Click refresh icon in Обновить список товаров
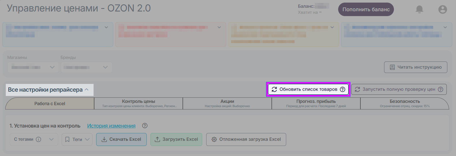The width and height of the screenshot is (456, 156). pos(274,89)
